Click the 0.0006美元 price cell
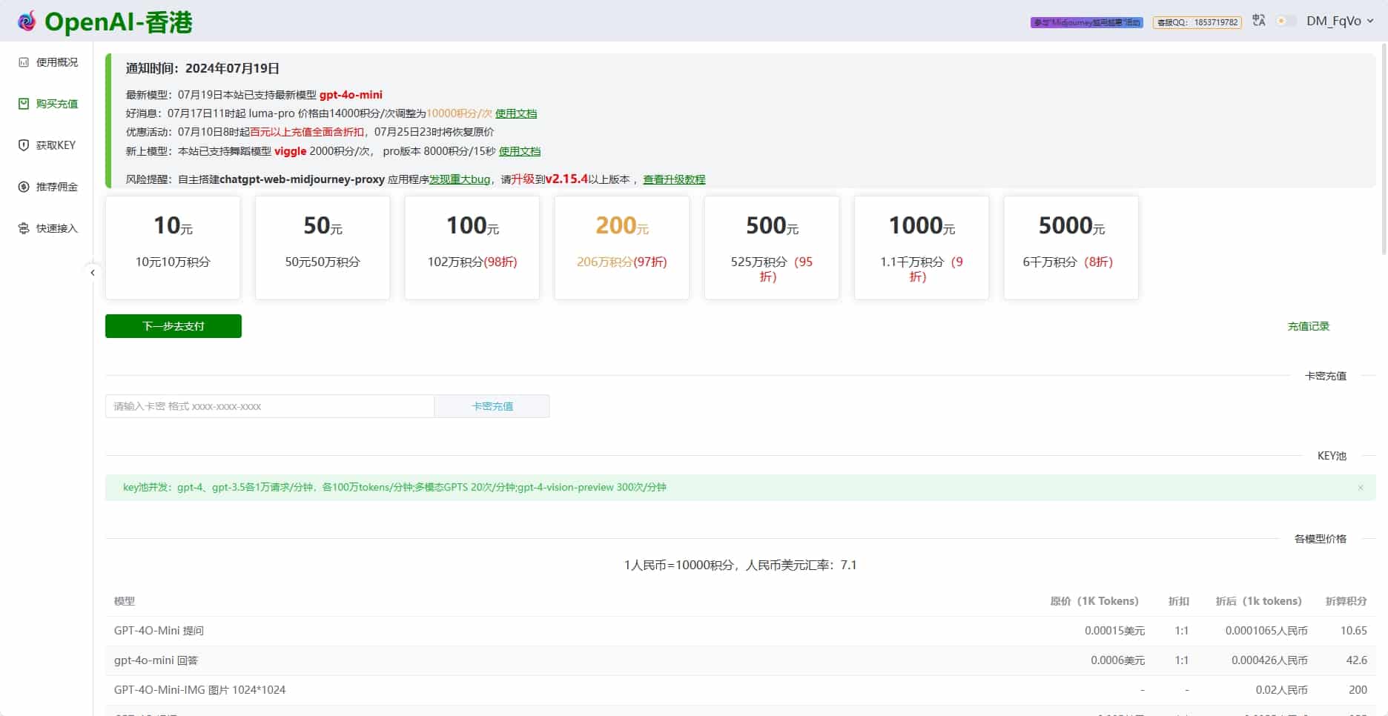The image size is (1388, 716). [1117, 660]
